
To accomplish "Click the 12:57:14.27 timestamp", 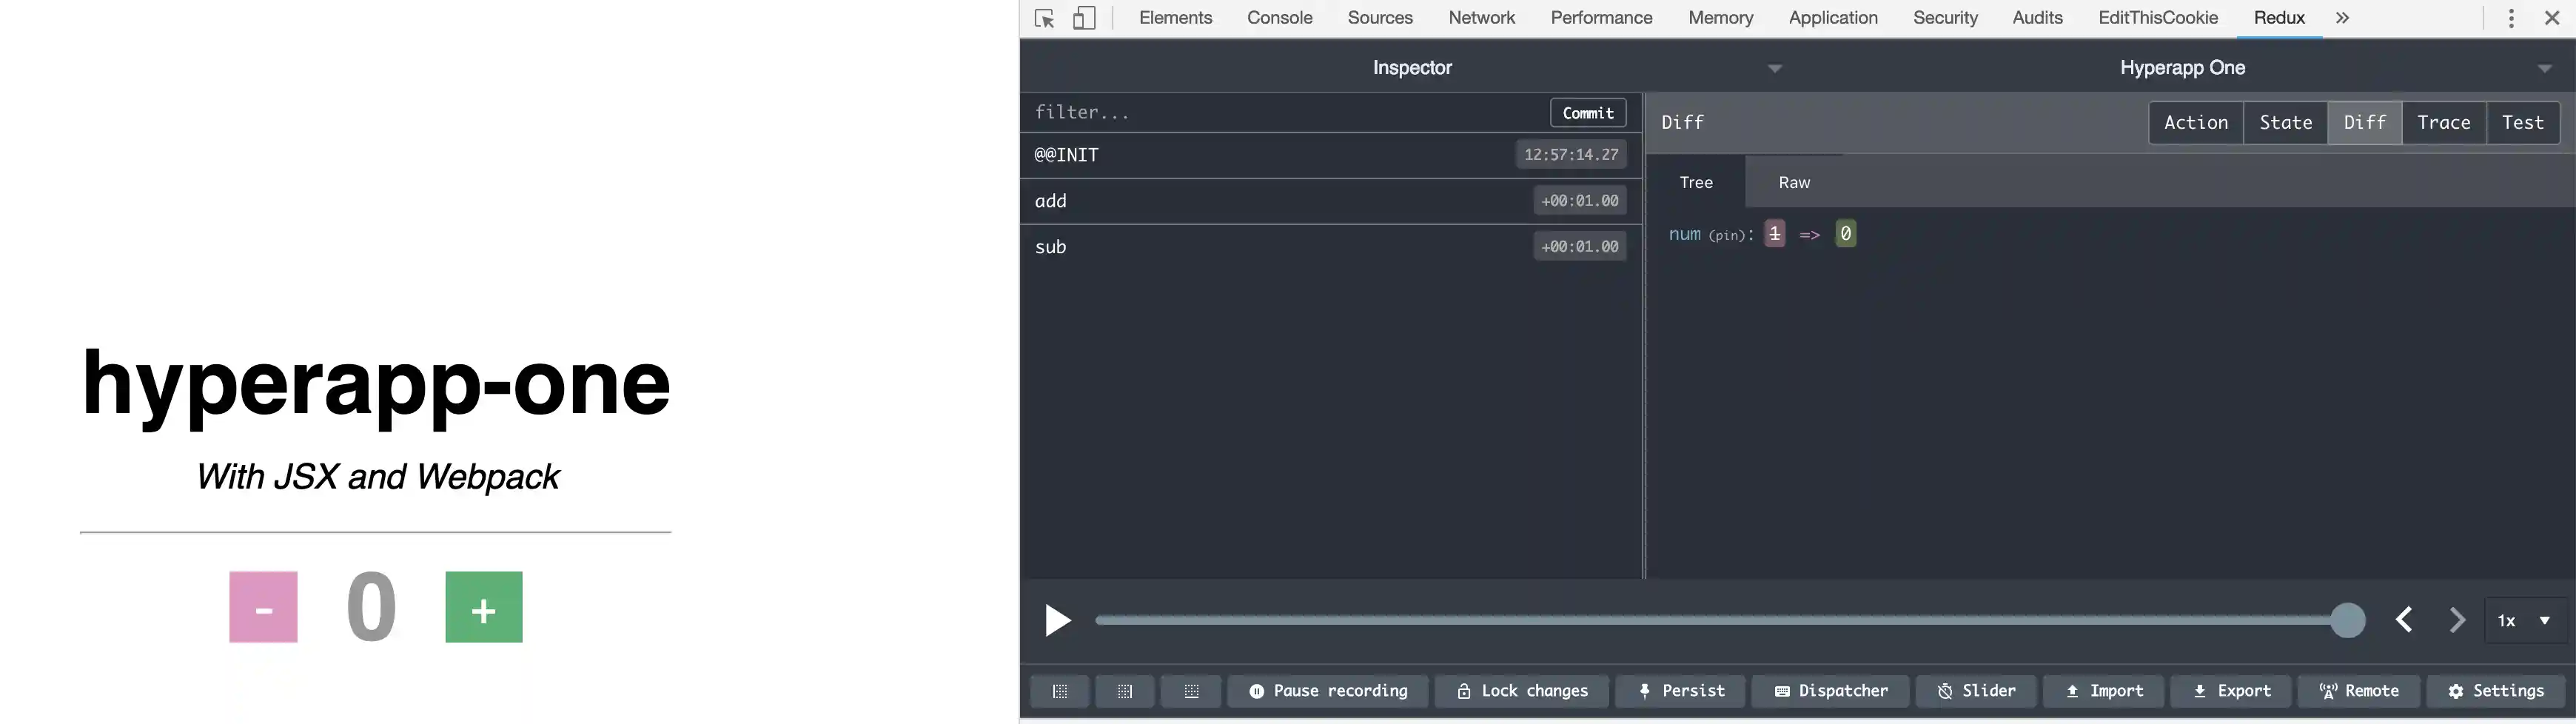I will tap(1571, 155).
